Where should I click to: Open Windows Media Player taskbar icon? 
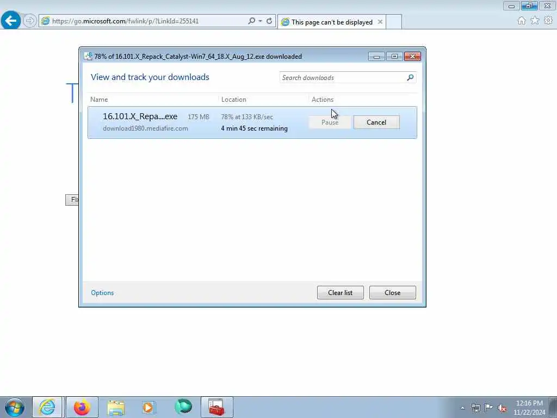(148, 407)
